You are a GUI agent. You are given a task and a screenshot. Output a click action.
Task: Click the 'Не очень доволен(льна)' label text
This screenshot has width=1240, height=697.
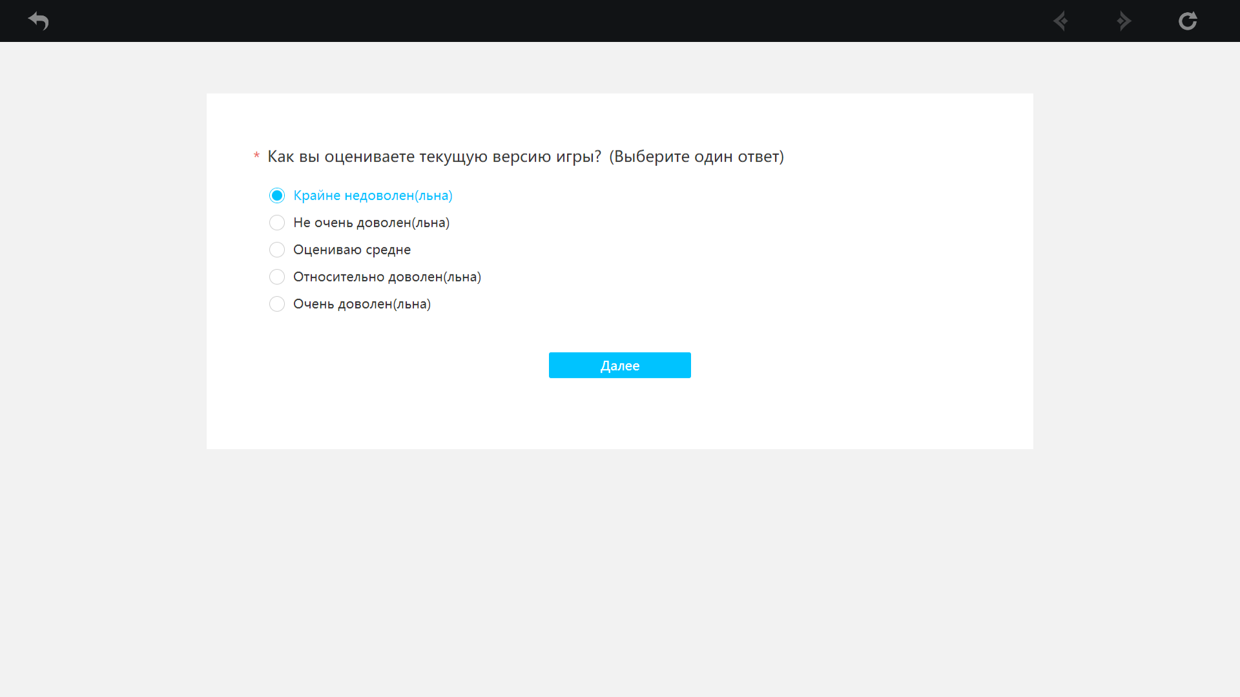(x=371, y=223)
